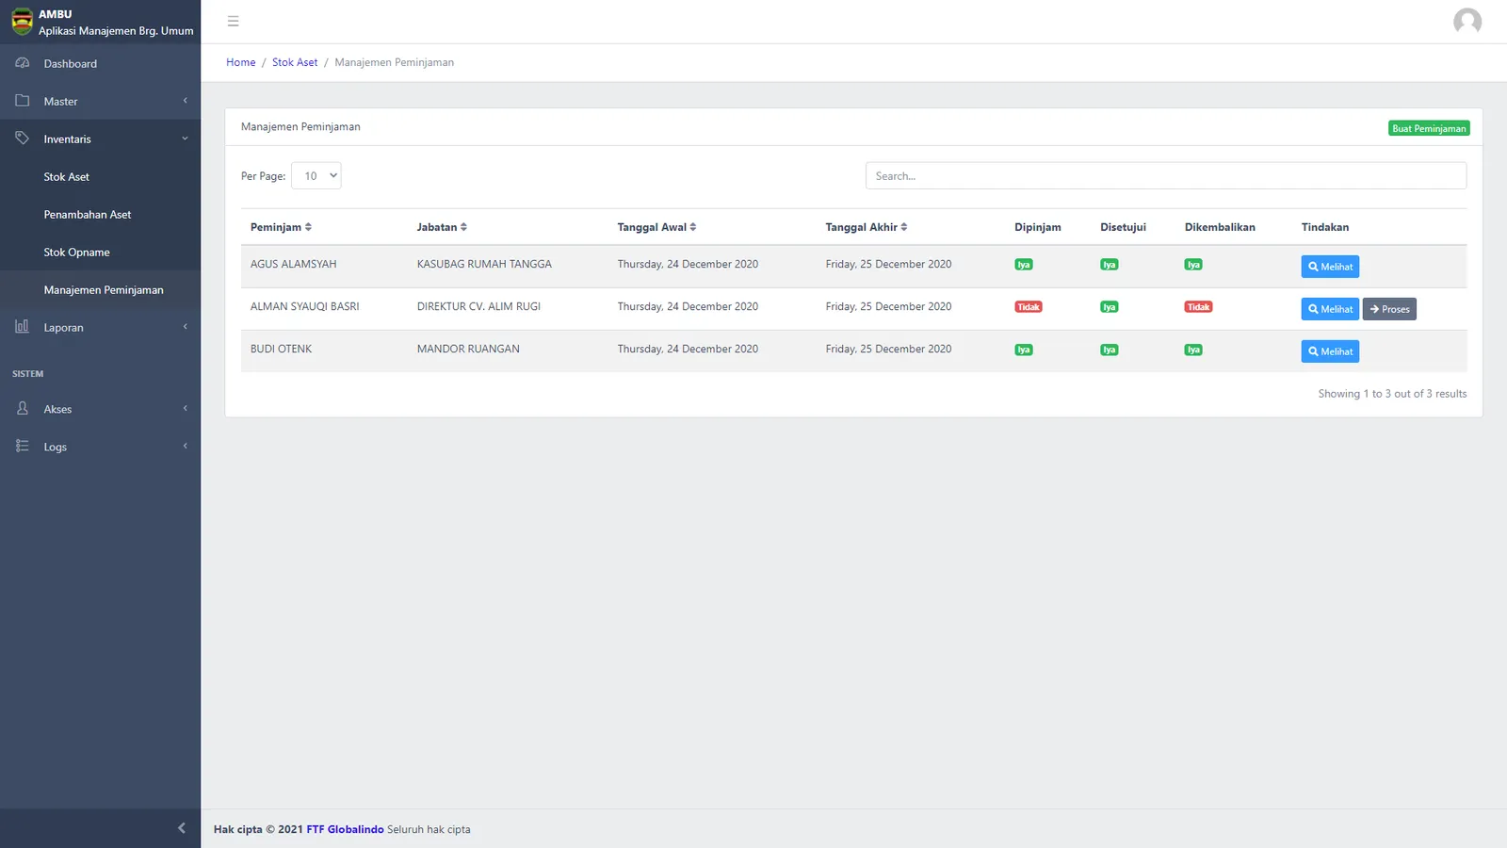Click Melihat for AGUS ALAMSYAH
1507x848 pixels.
[x=1330, y=267]
